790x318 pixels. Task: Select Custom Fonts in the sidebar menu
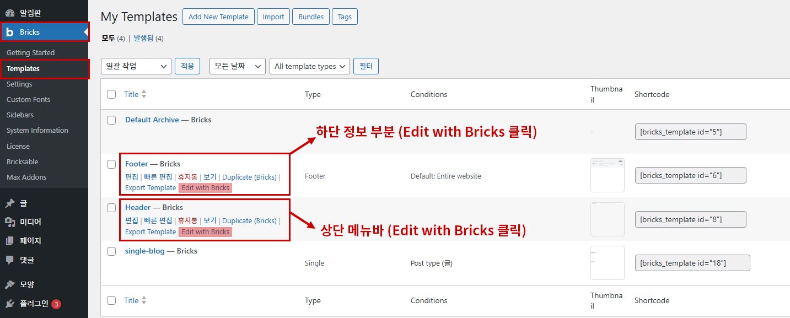[x=28, y=100]
